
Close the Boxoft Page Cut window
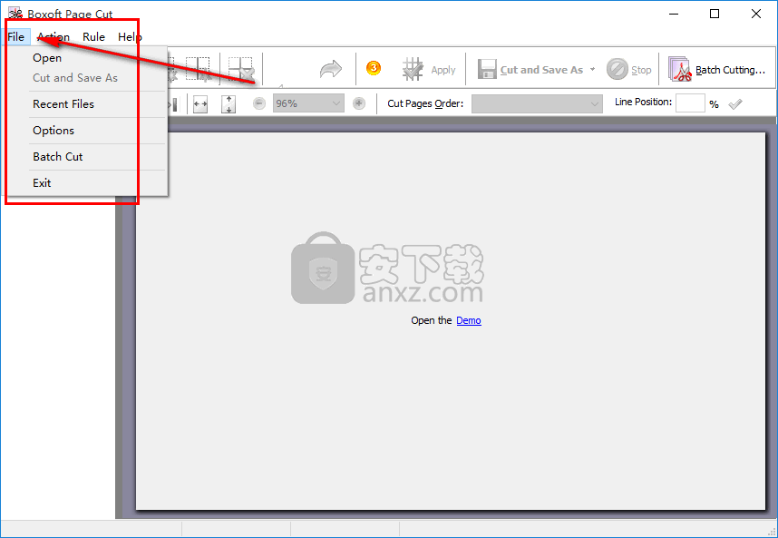click(x=755, y=14)
